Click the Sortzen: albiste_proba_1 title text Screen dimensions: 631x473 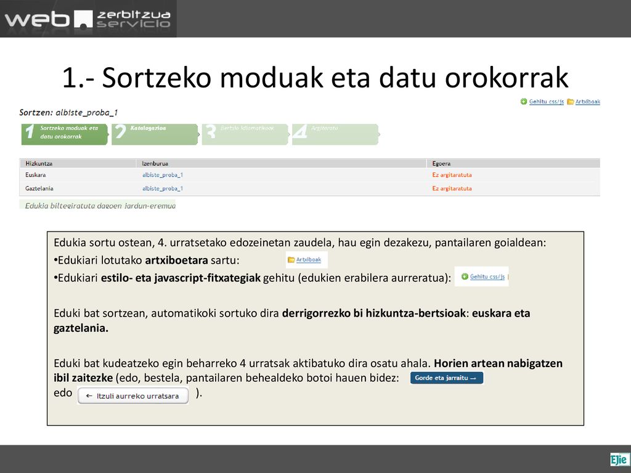point(68,113)
